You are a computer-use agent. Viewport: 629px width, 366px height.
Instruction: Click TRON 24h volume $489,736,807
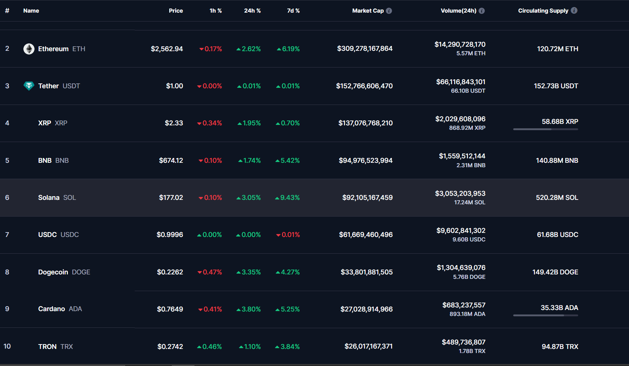click(x=463, y=342)
